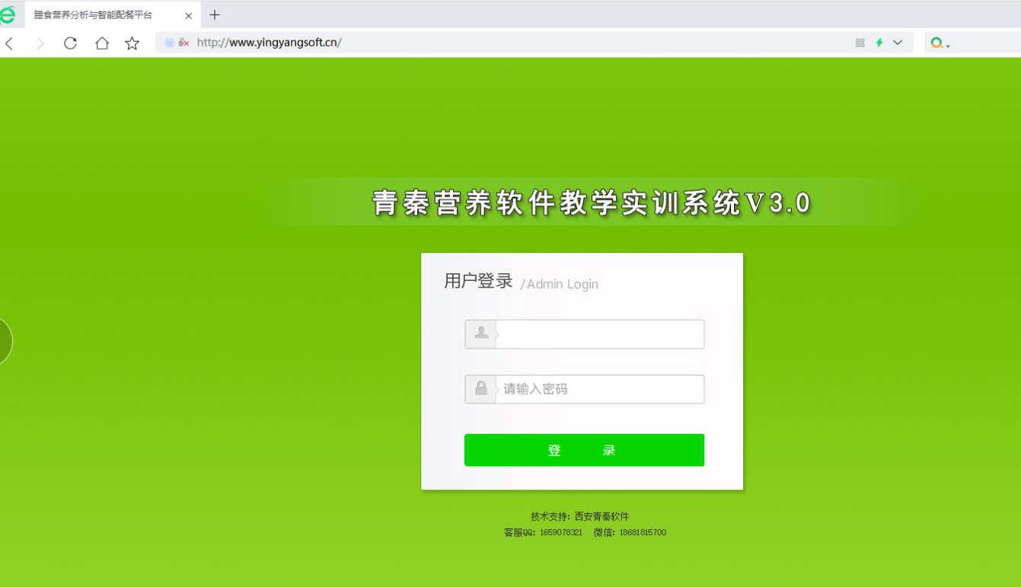
Task: Open a new tab with plus button
Action: (x=215, y=14)
